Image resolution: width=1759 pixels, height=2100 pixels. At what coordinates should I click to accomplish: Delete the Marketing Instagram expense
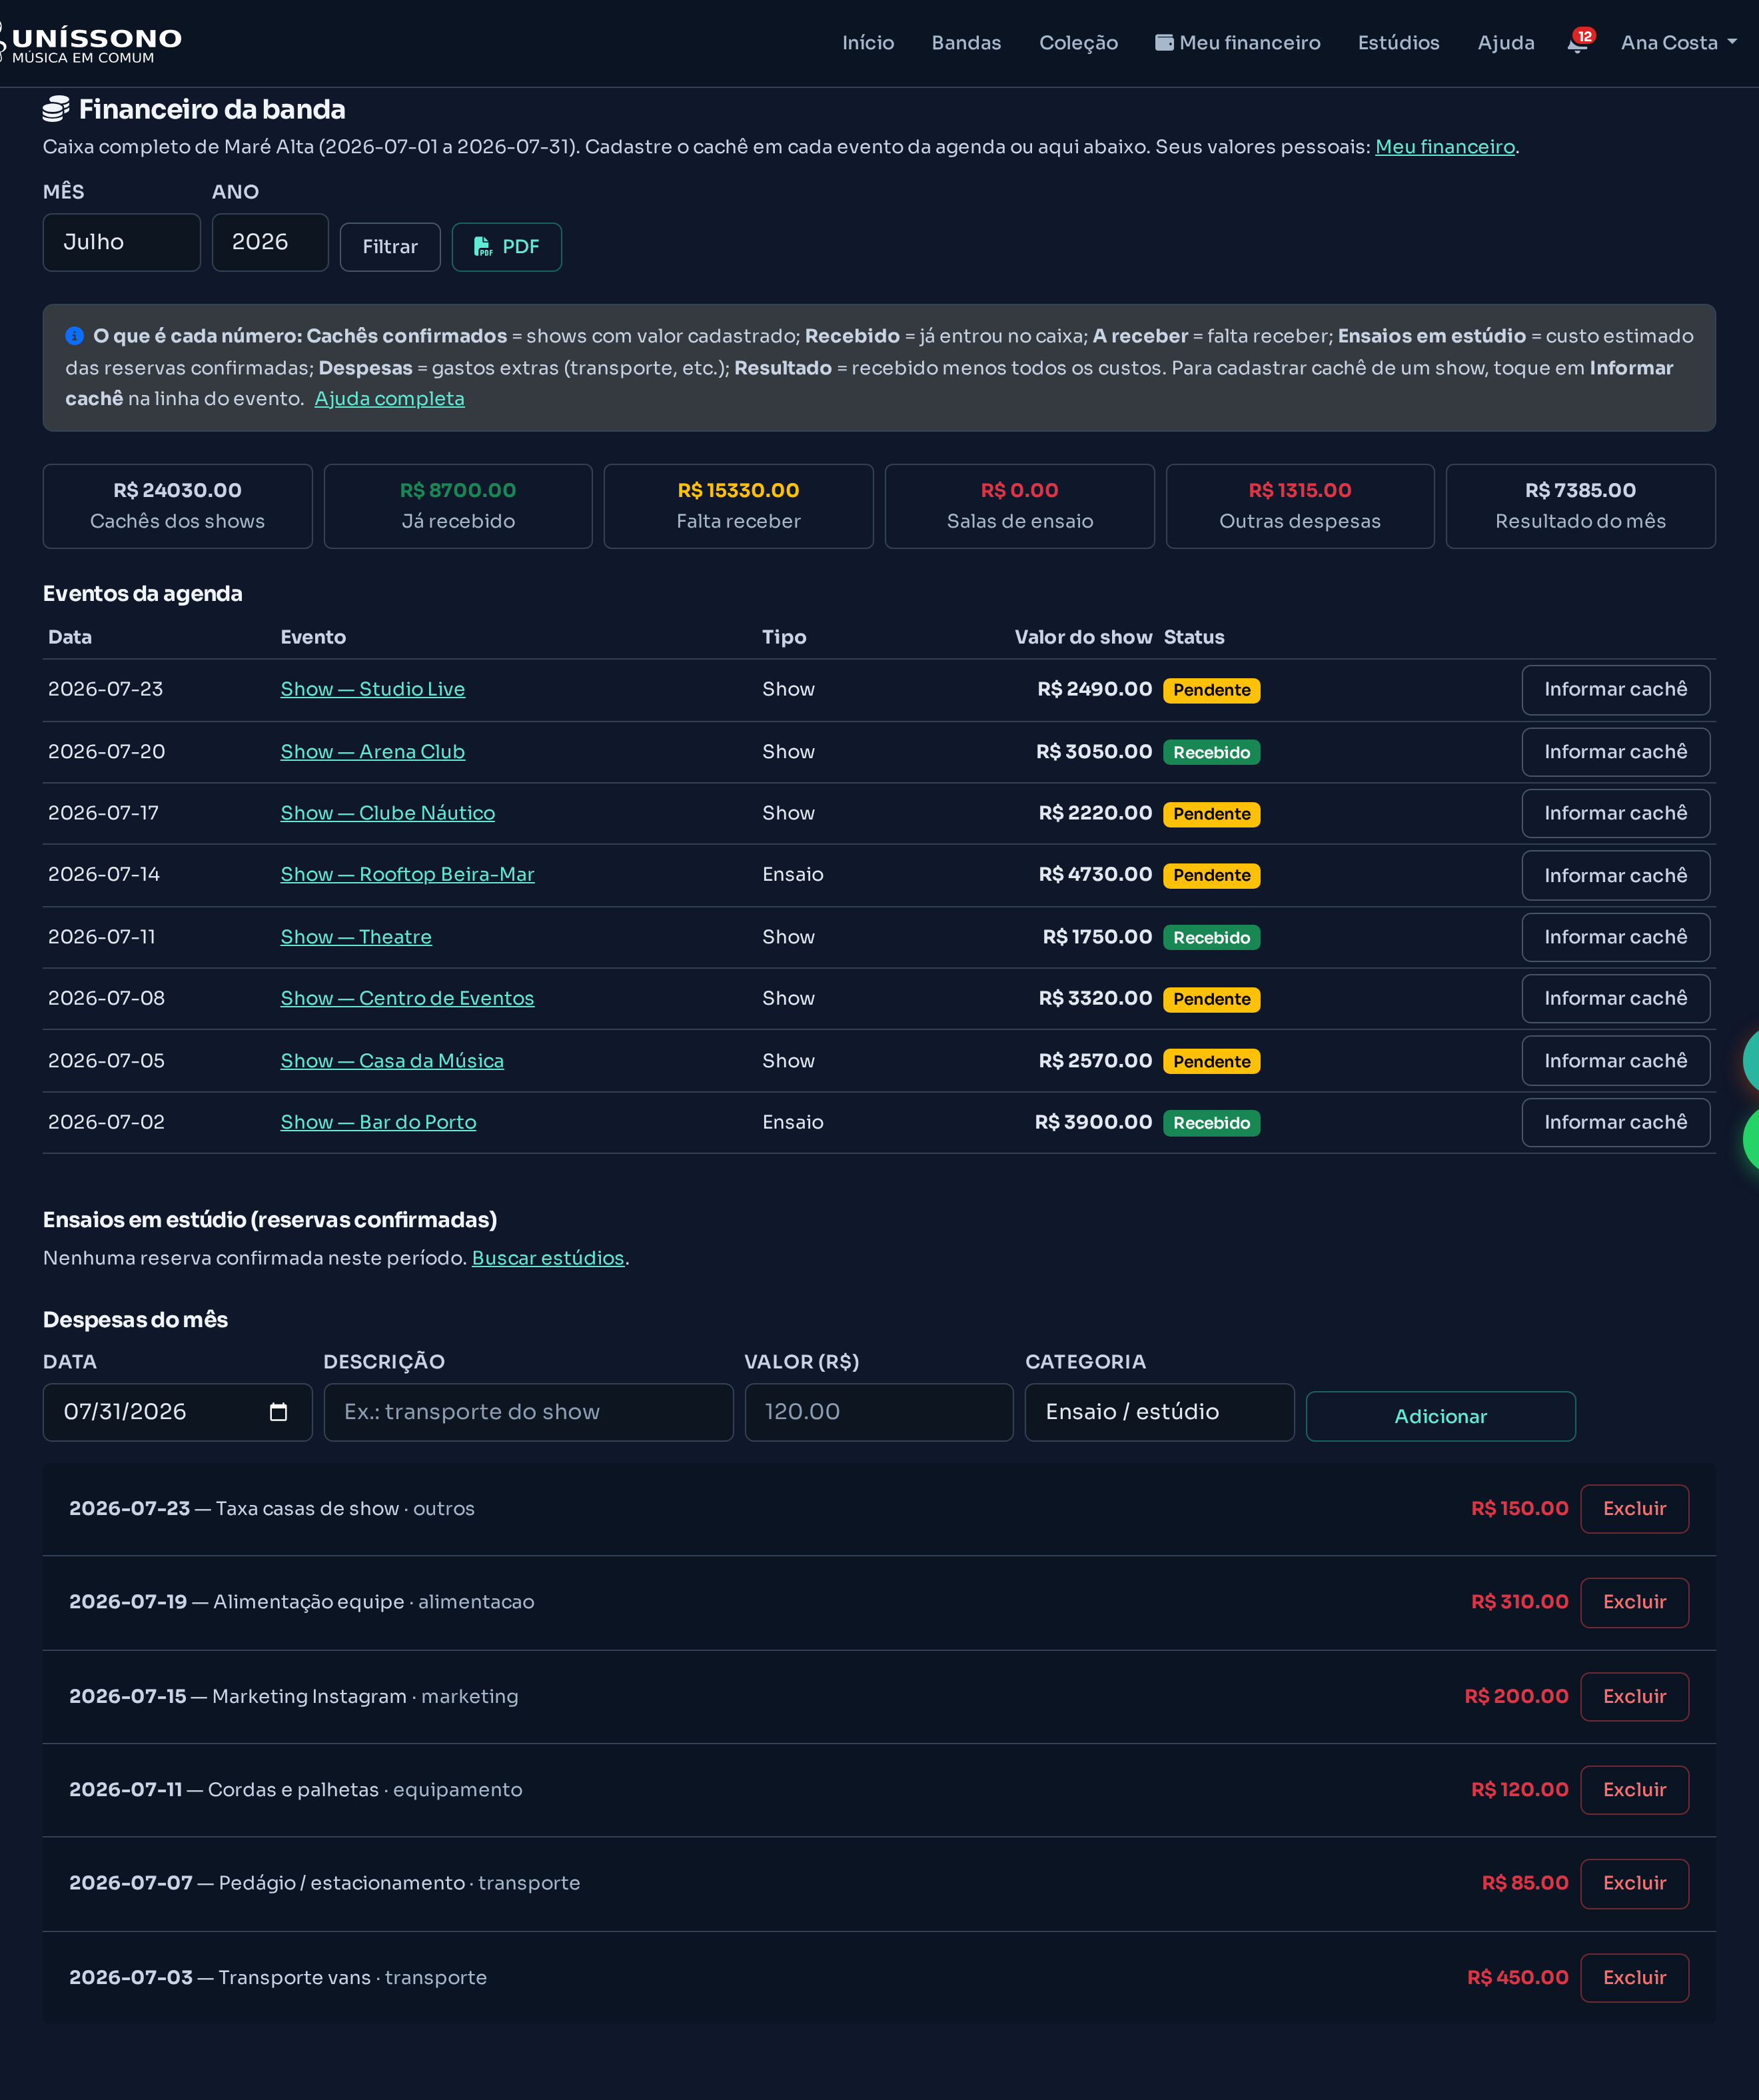click(x=1634, y=1697)
